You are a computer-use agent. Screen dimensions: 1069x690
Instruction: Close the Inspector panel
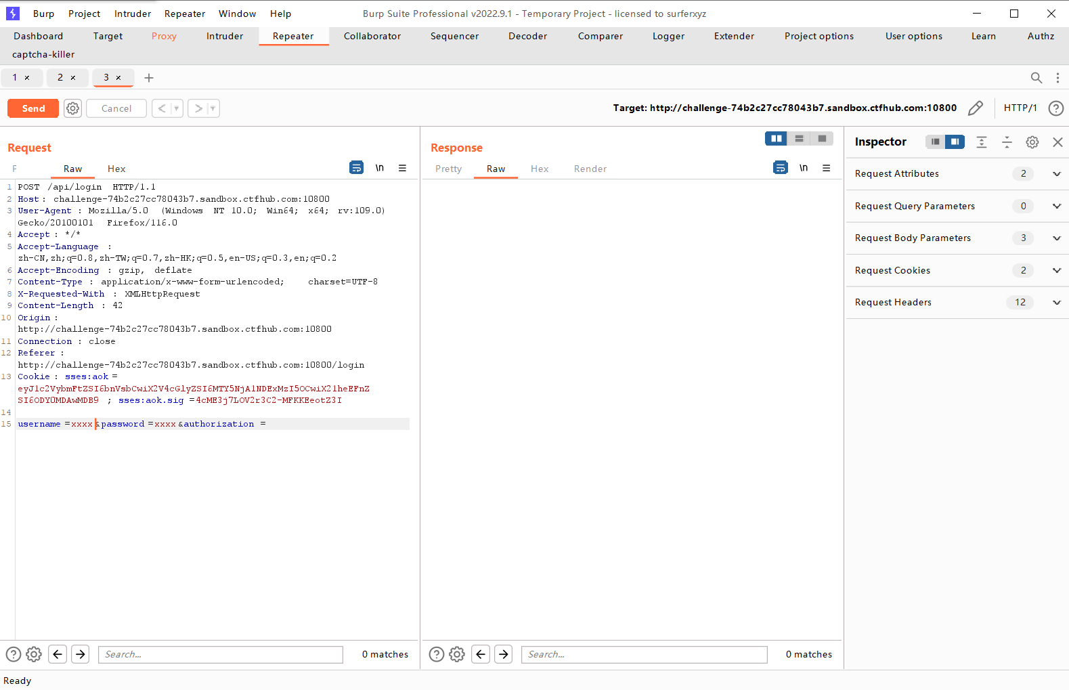(x=1057, y=142)
